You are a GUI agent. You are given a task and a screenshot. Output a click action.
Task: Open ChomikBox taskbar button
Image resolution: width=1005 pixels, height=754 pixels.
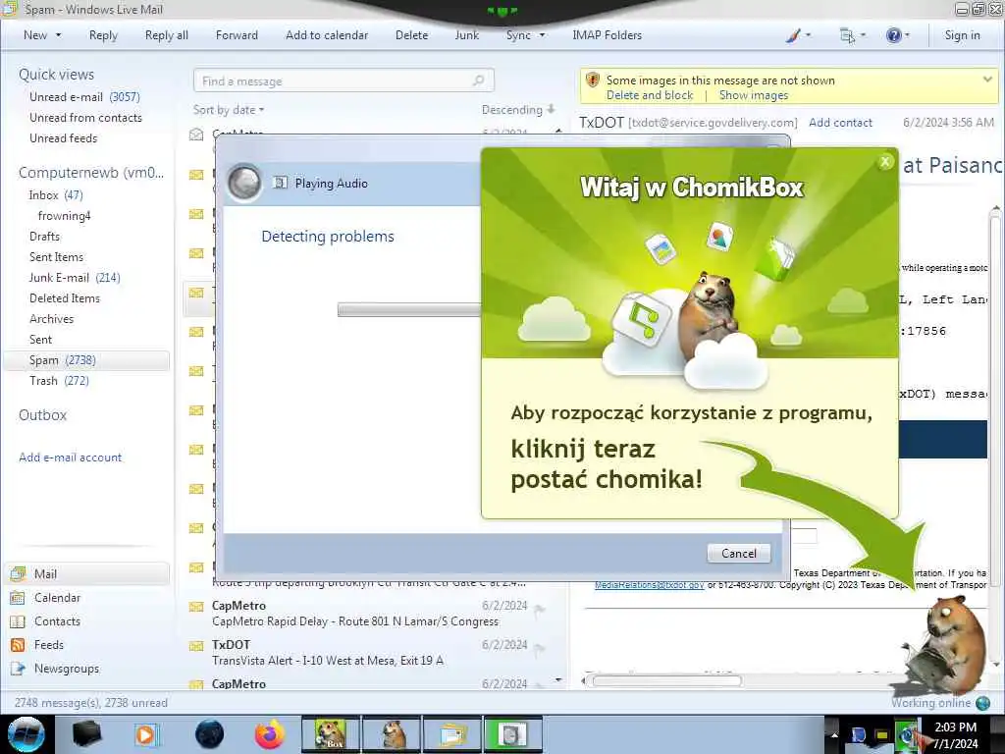click(330, 734)
